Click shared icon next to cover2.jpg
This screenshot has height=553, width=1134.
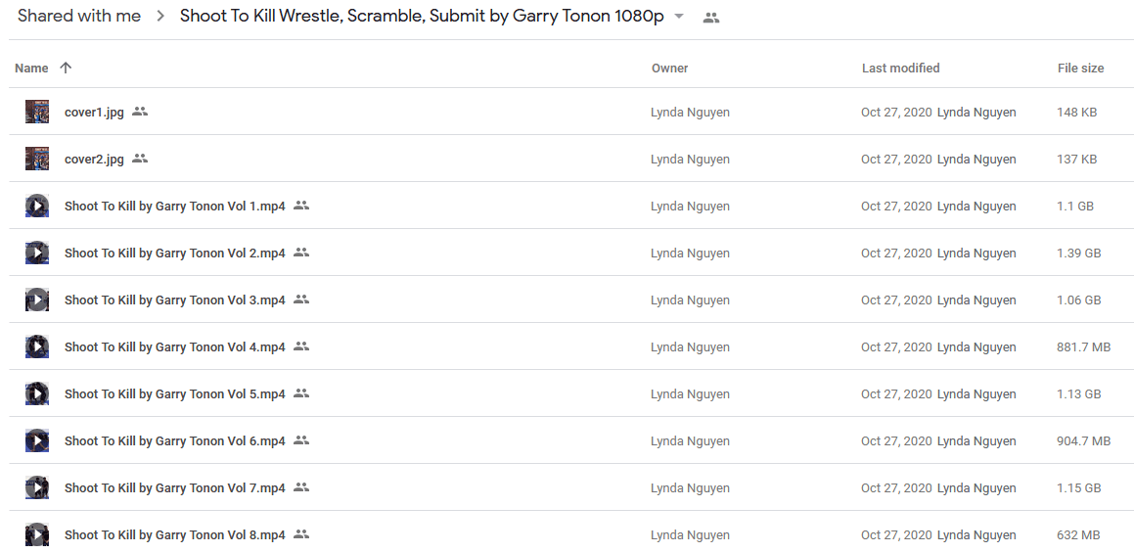tap(140, 159)
